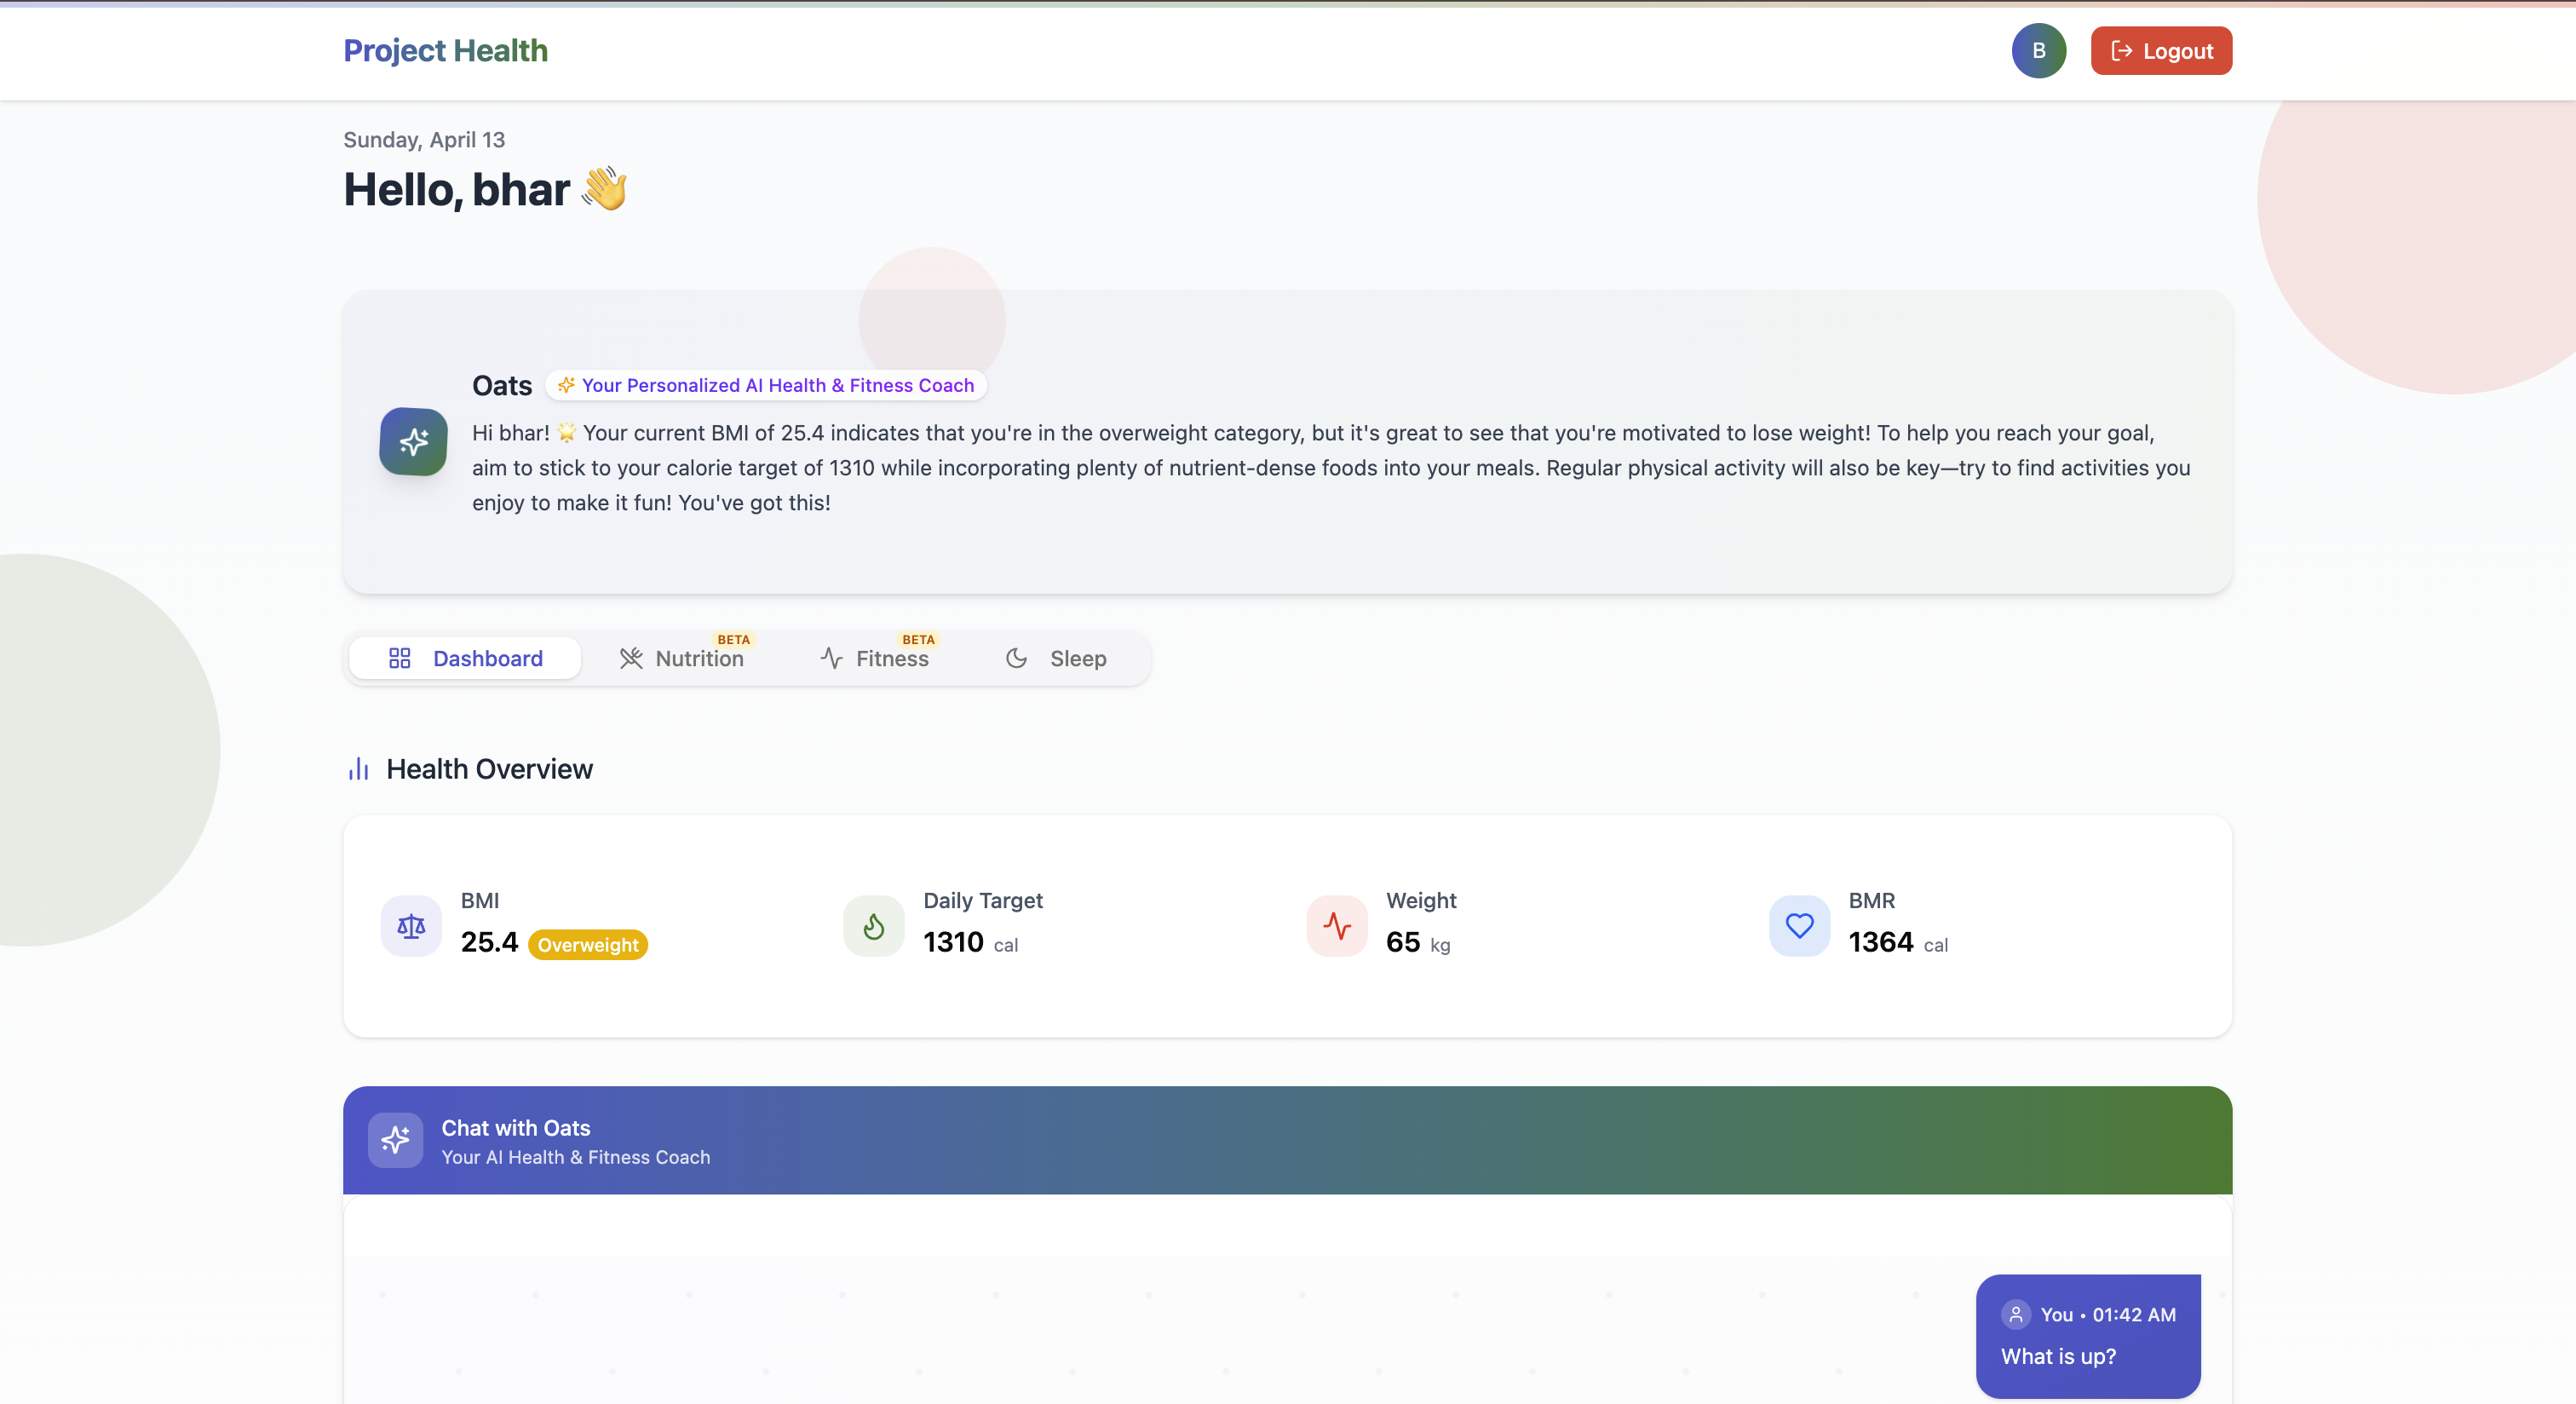
Task: Select the heartbeat icon next to Weight
Action: [x=1336, y=926]
